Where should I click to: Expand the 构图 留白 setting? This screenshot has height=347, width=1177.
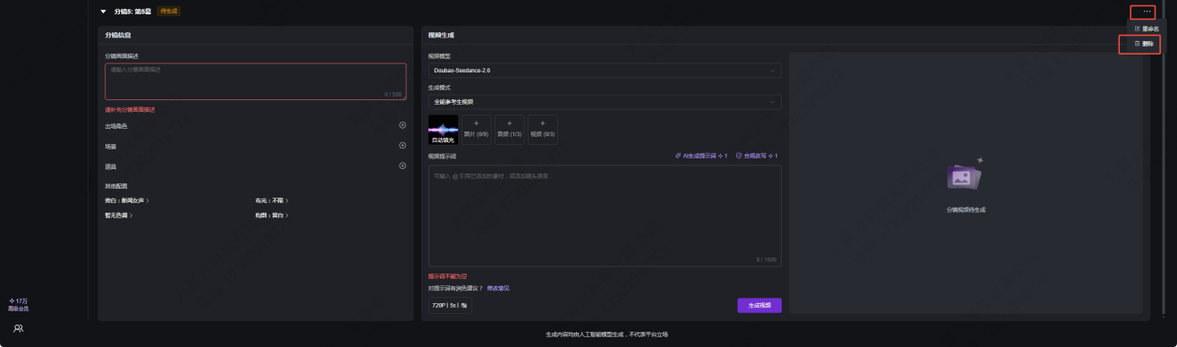272,215
